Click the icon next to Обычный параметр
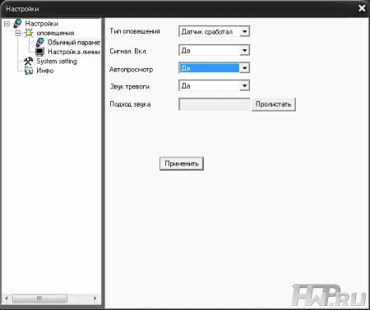 coord(40,43)
